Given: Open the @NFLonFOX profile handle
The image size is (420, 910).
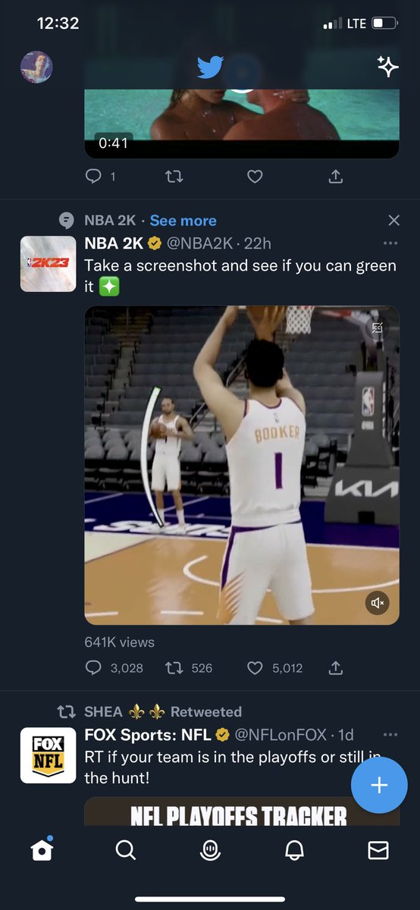Looking at the screenshot, I should tap(281, 735).
